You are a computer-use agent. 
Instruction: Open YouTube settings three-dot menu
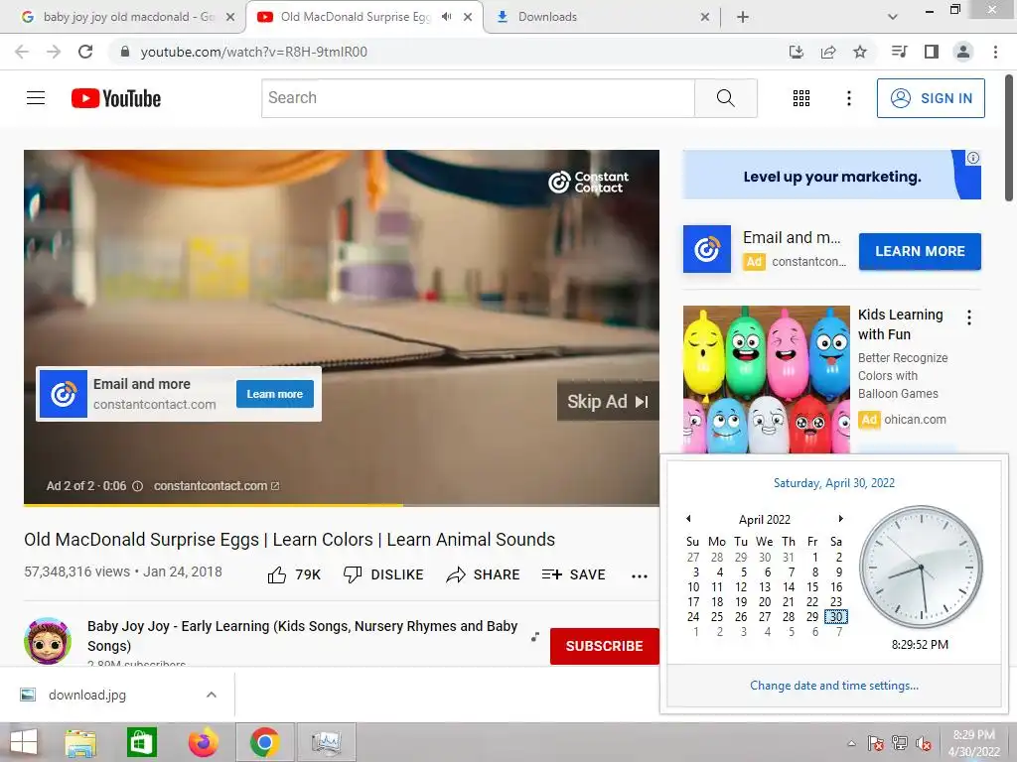[848, 98]
